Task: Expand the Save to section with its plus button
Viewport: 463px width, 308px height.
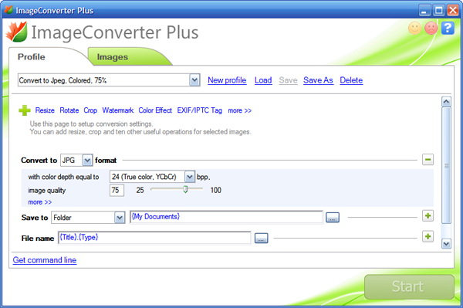Action: tap(428, 216)
